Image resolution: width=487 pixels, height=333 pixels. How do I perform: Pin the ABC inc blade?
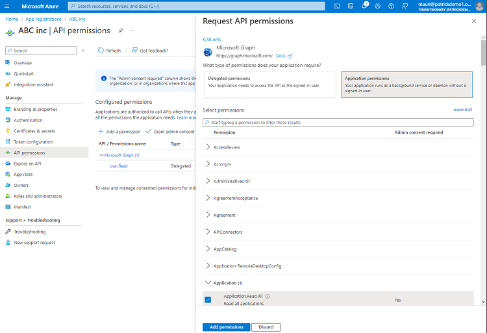point(121,31)
